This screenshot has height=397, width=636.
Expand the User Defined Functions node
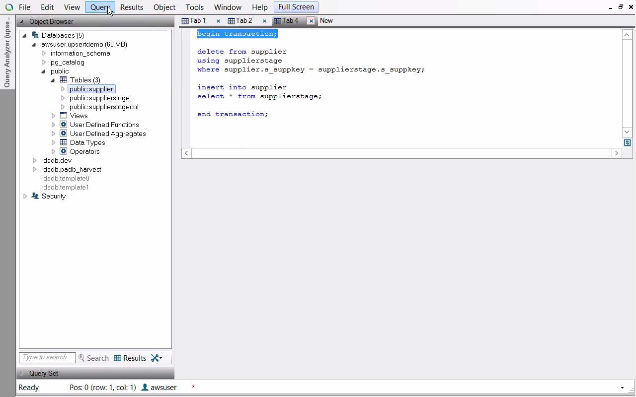click(x=53, y=125)
